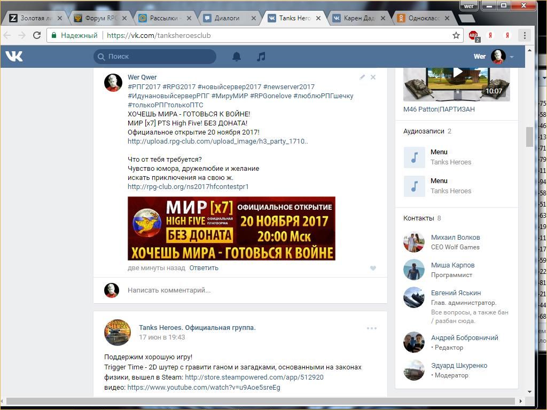
Task: Focus the VK Поиск search box
Action: point(155,57)
